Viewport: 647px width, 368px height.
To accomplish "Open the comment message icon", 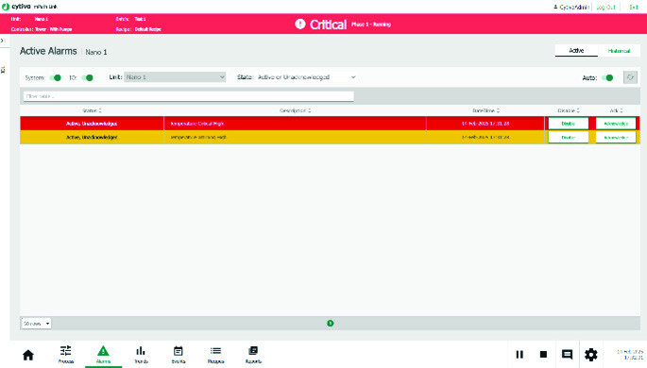I will pos(567,355).
